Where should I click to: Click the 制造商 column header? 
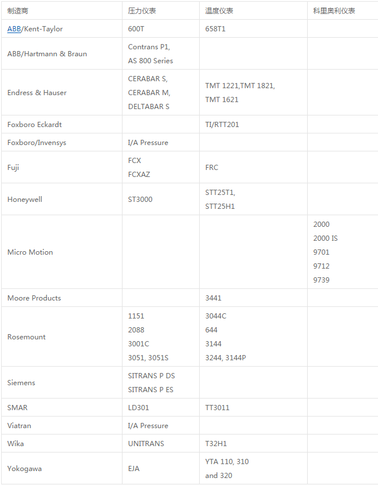tap(17, 11)
